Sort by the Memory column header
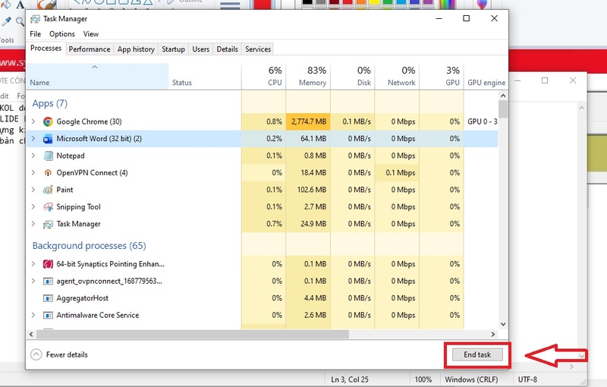607x387 pixels. click(308, 77)
